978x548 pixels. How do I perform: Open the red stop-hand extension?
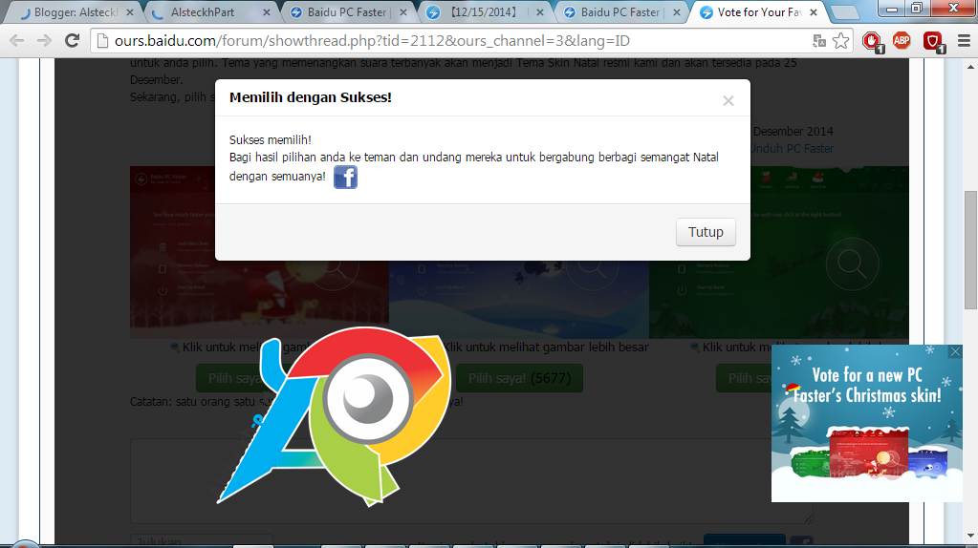pyautogui.click(x=872, y=42)
